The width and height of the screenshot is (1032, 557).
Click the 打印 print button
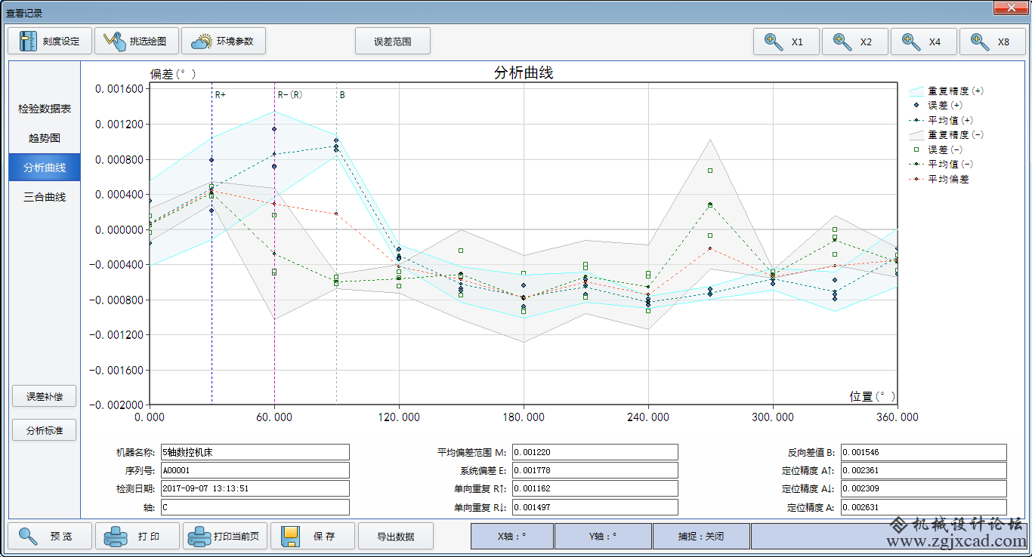pyautogui.click(x=137, y=536)
